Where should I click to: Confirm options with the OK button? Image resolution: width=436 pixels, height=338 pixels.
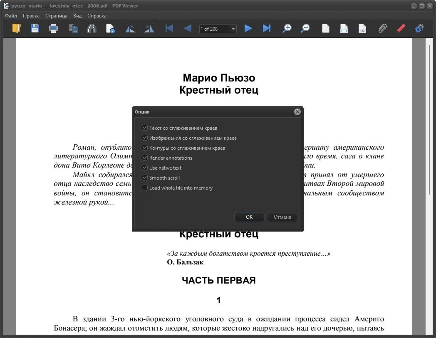point(249,217)
